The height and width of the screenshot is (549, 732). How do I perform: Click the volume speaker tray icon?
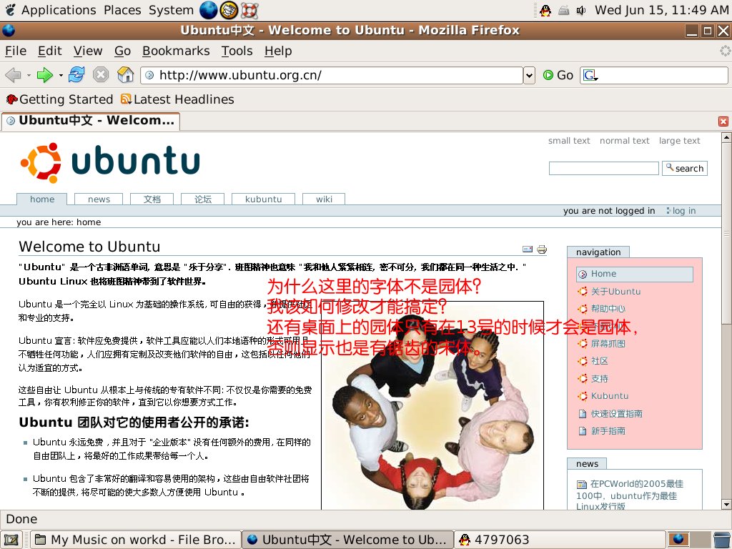pyautogui.click(x=581, y=10)
